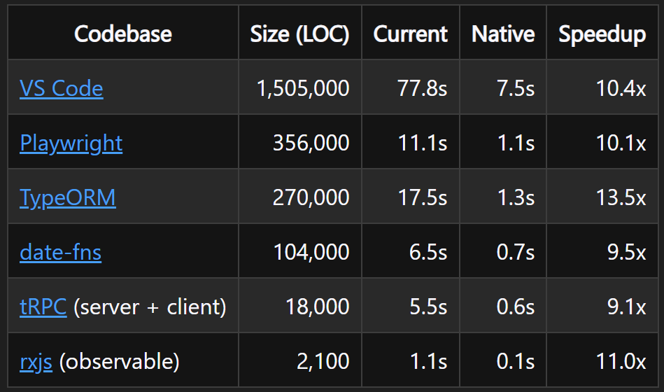Image resolution: width=664 pixels, height=392 pixels.
Task: Open the Playwright link
Action: coord(71,143)
